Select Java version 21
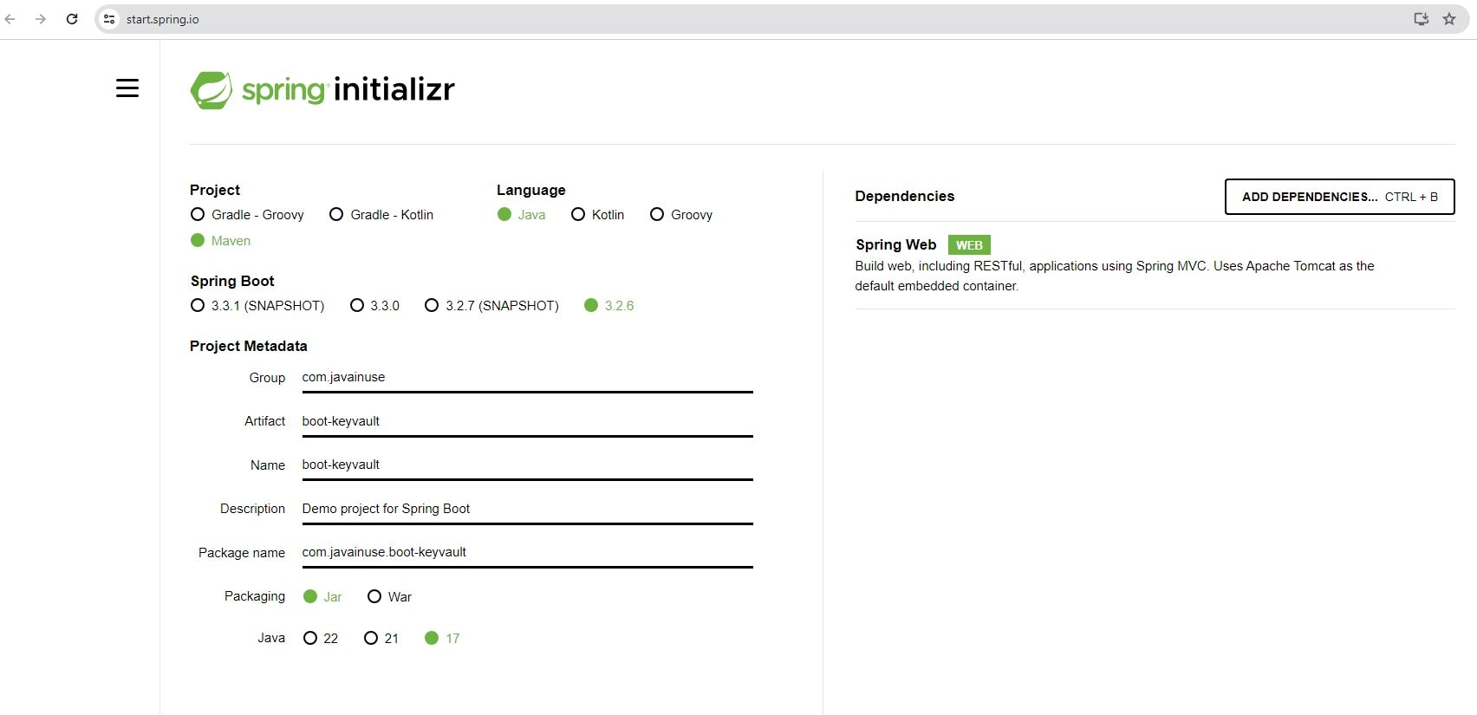Image resolution: width=1477 pixels, height=715 pixels. pos(381,638)
